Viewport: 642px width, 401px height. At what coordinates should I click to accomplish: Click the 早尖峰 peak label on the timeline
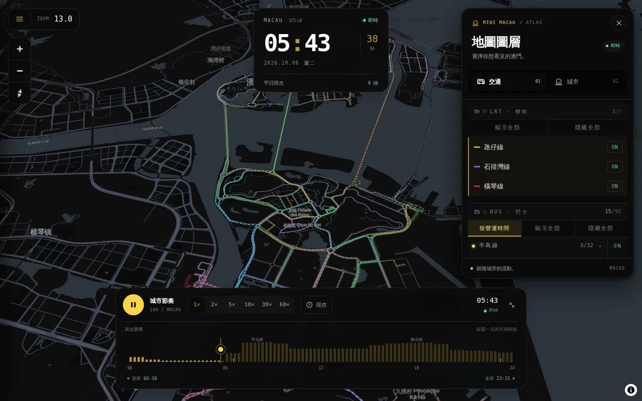pos(257,339)
